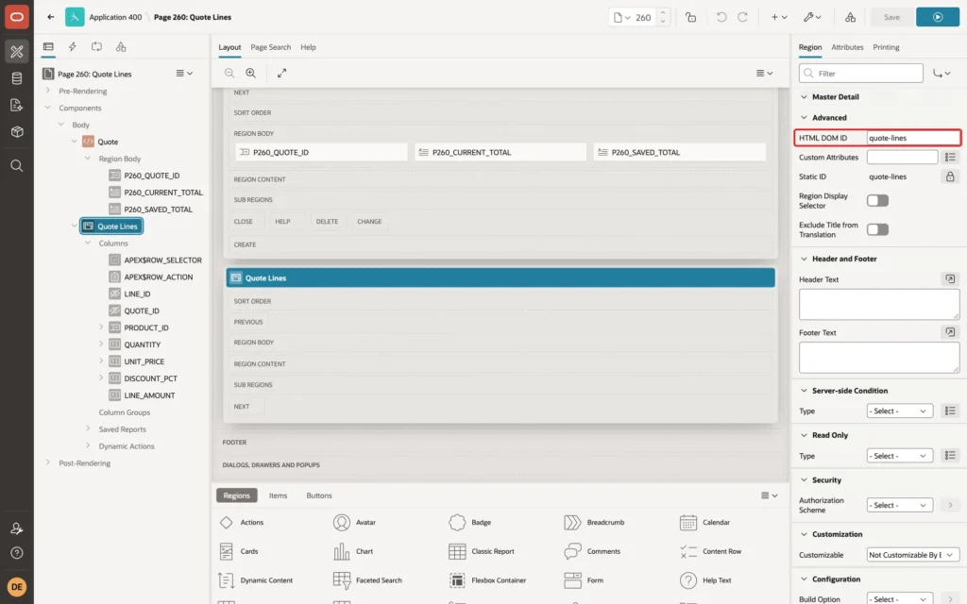Zoom out the layout view
Image resolution: width=967 pixels, height=604 pixels.
(x=229, y=73)
